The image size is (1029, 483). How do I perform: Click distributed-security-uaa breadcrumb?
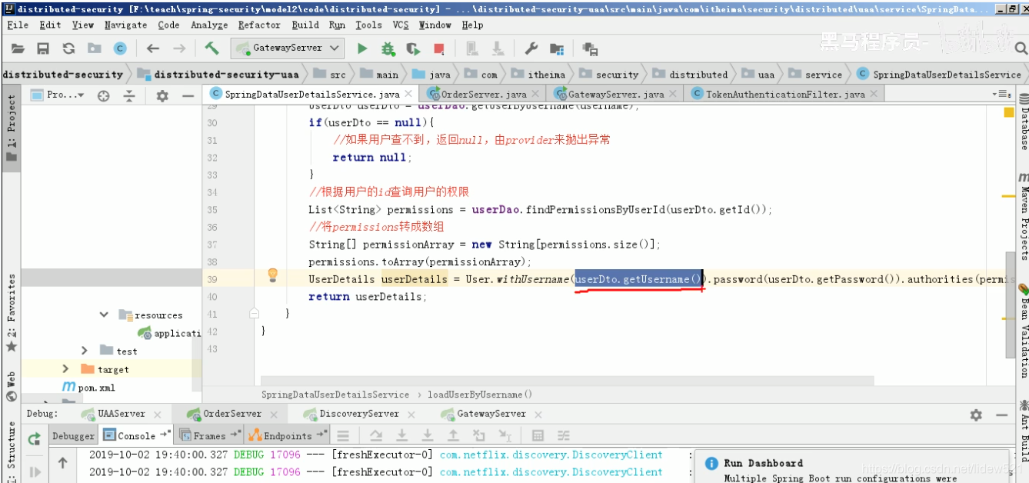click(218, 75)
